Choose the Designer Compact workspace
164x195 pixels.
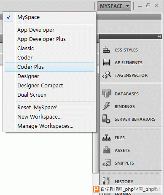coord(49,86)
